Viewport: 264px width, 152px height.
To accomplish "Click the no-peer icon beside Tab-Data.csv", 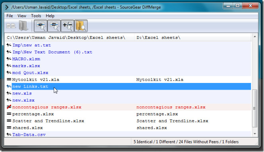I will [9, 135].
